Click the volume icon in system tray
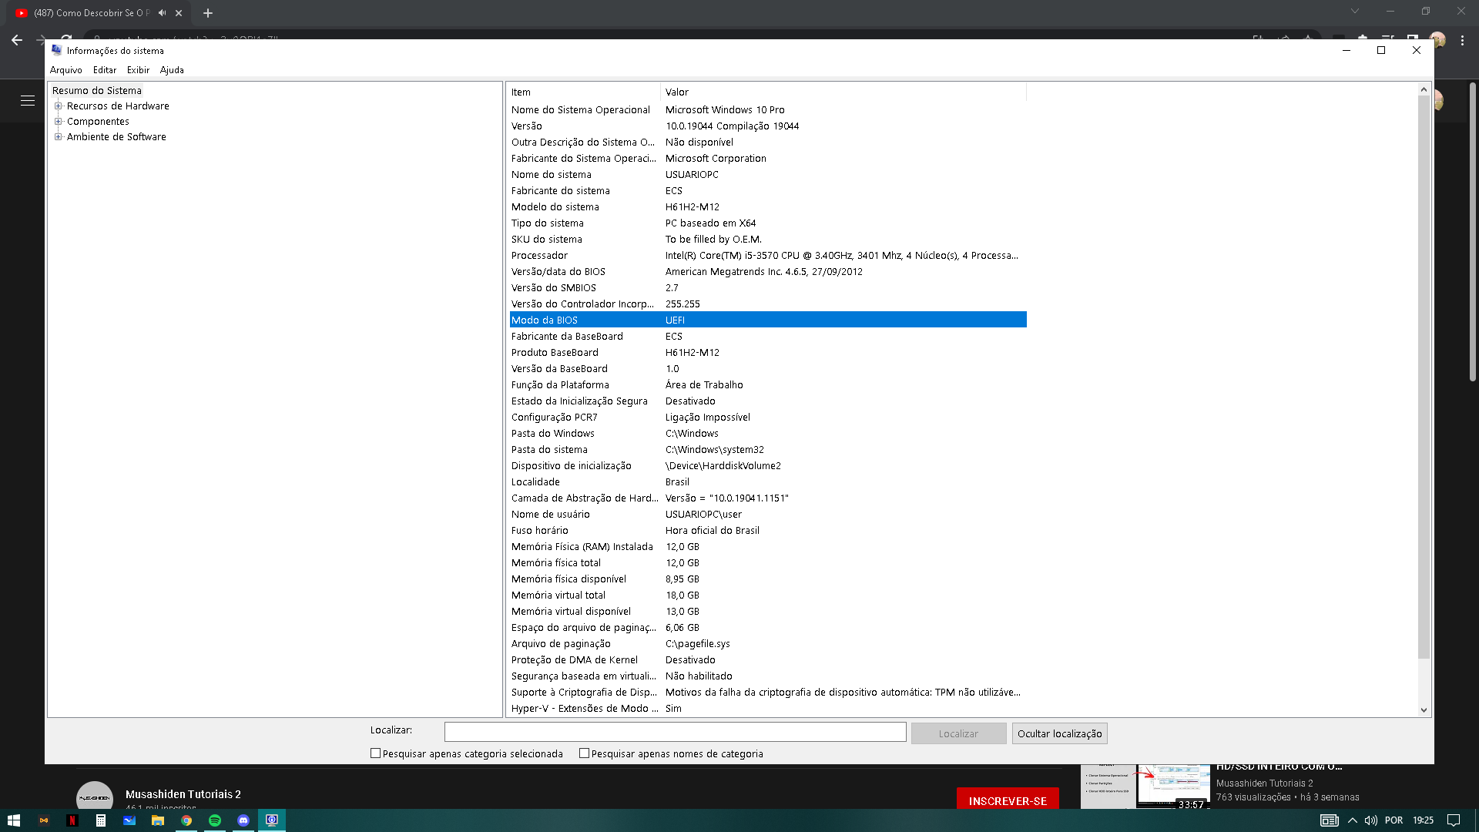This screenshot has width=1479, height=832. (1370, 820)
